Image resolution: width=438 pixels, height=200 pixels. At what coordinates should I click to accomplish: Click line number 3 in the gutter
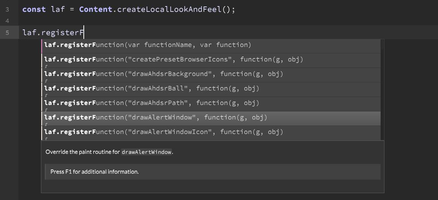click(7, 9)
